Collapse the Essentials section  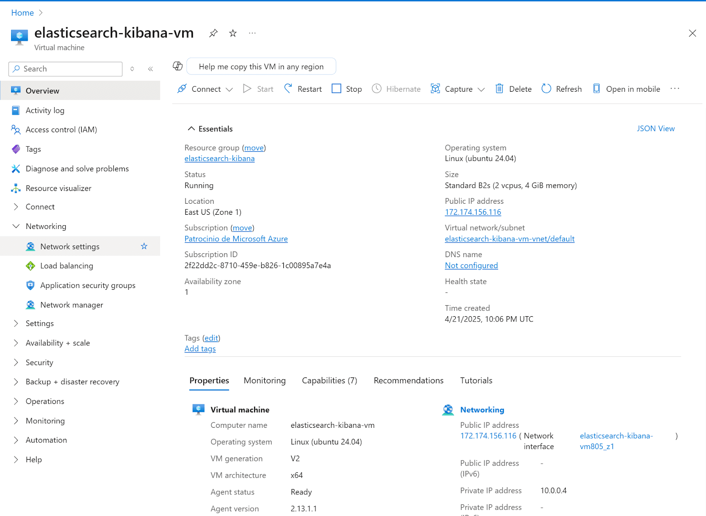point(192,128)
